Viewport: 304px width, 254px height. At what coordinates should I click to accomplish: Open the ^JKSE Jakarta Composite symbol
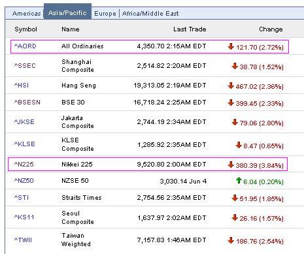point(24,121)
